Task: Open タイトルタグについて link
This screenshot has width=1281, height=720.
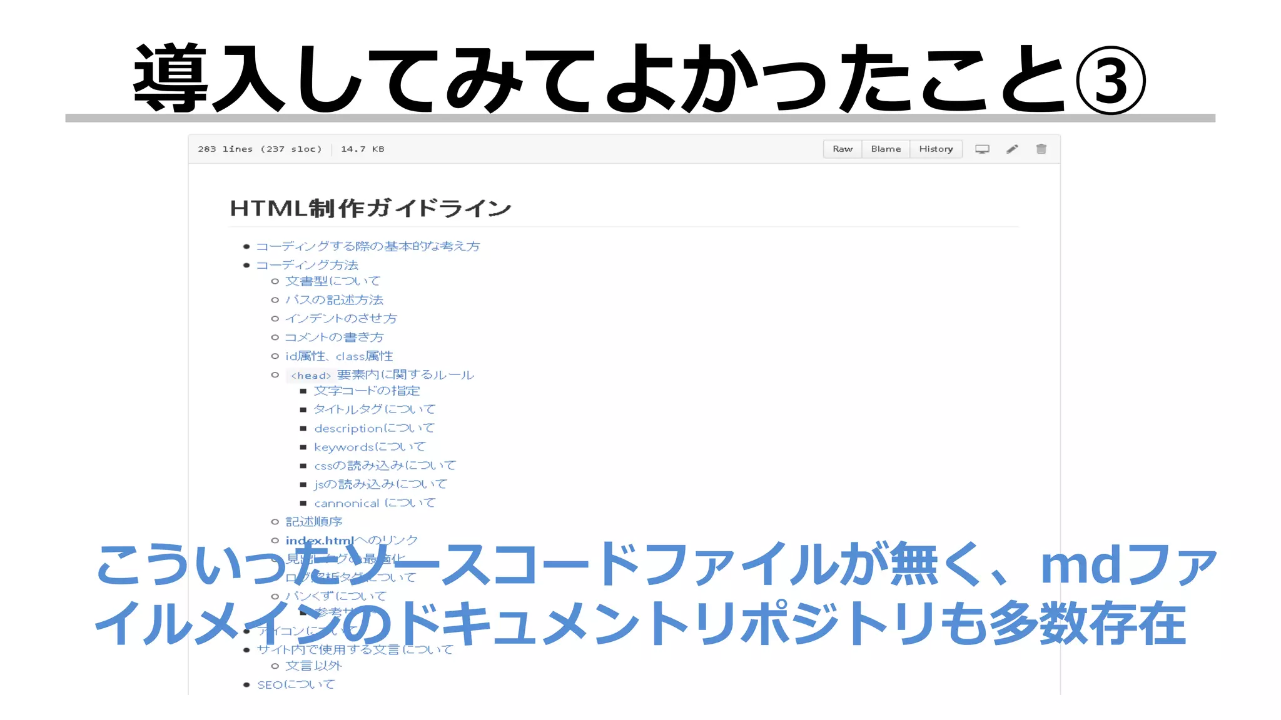Action: coord(374,409)
